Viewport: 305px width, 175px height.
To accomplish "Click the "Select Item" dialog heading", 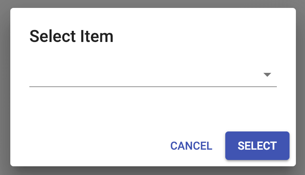I will (71, 36).
